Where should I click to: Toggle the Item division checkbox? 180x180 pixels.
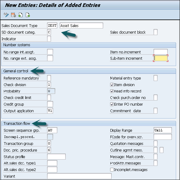coord(112,85)
